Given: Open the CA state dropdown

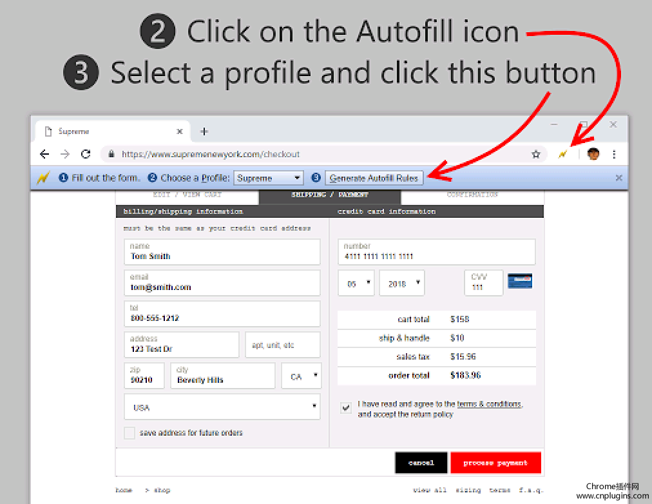Looking at the screenshot, I should click(x=301, y=376).
